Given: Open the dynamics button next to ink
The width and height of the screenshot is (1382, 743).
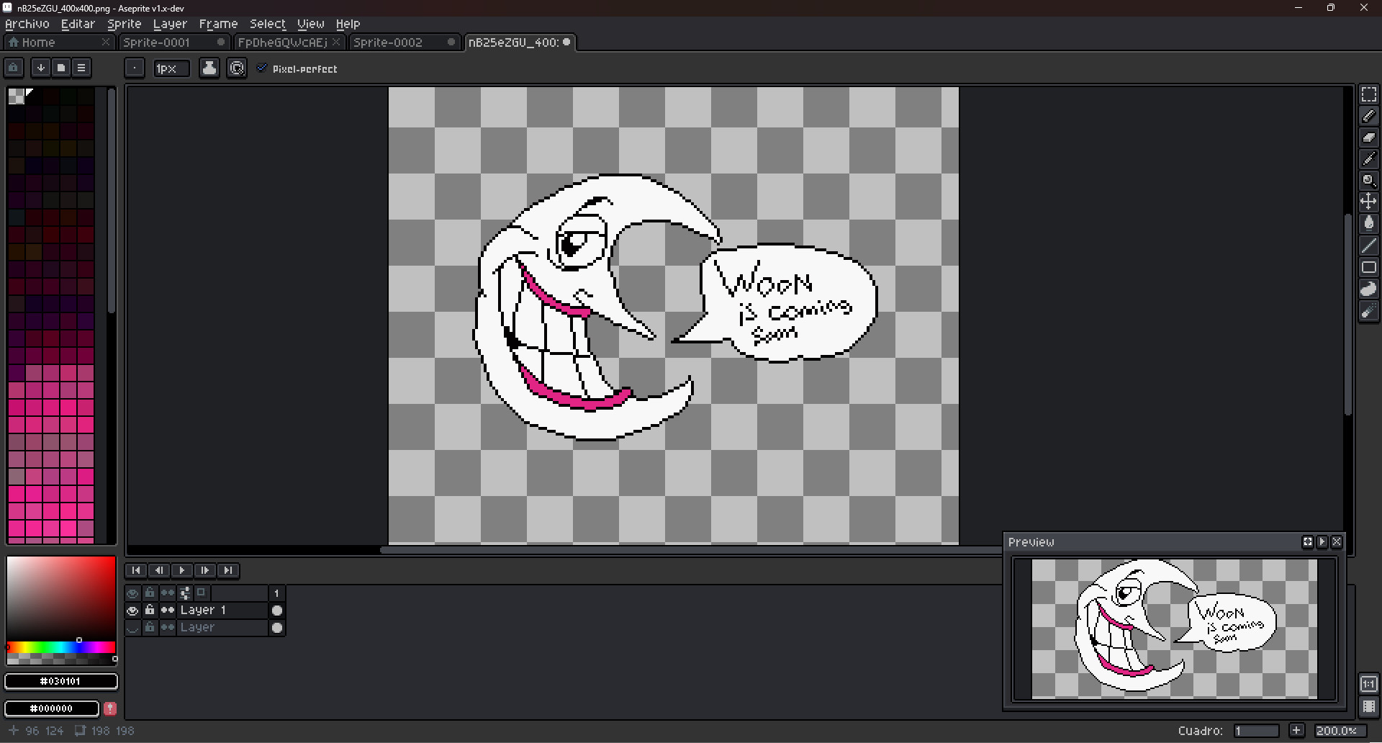Looking at the screenshot, I should point(237,68).
